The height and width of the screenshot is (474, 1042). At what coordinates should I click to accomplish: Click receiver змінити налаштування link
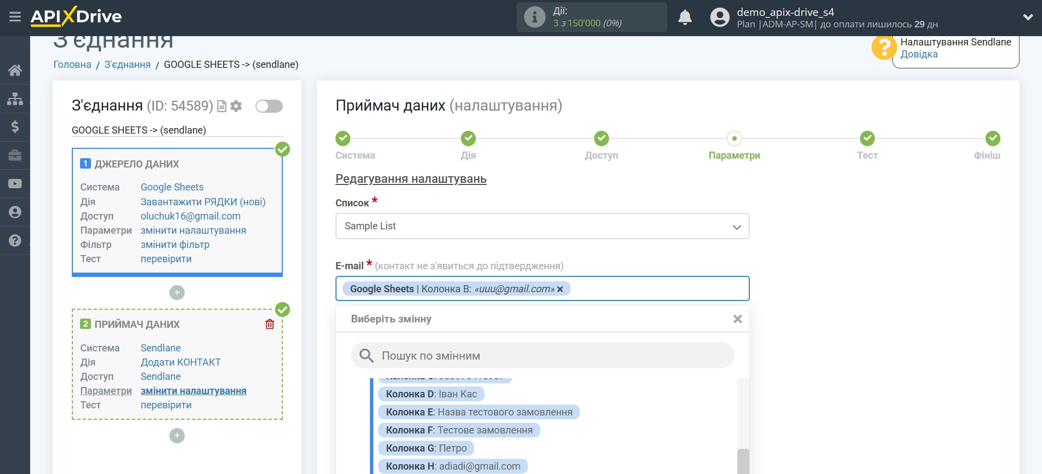point(193,391)
